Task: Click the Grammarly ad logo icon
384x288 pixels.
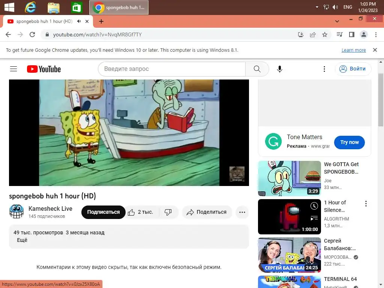Action: point(273,141)
